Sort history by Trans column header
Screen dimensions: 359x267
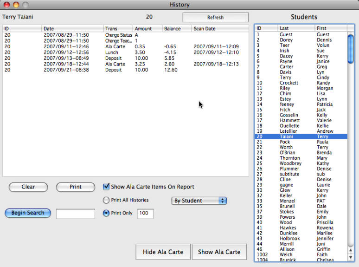tap(118, 29)
